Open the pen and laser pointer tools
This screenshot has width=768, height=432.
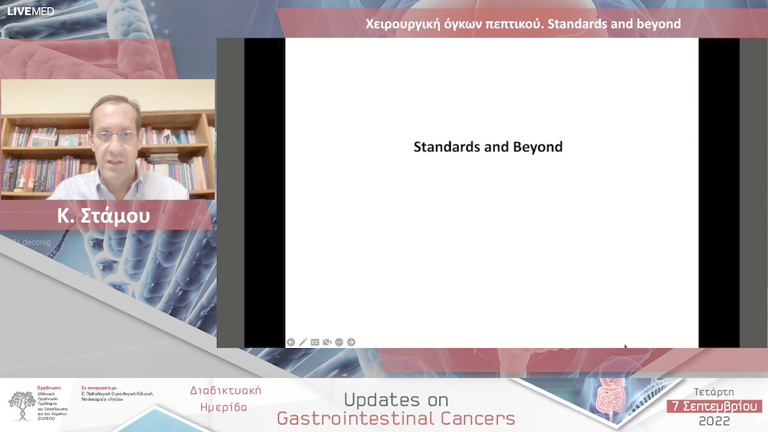coord(303,342)
